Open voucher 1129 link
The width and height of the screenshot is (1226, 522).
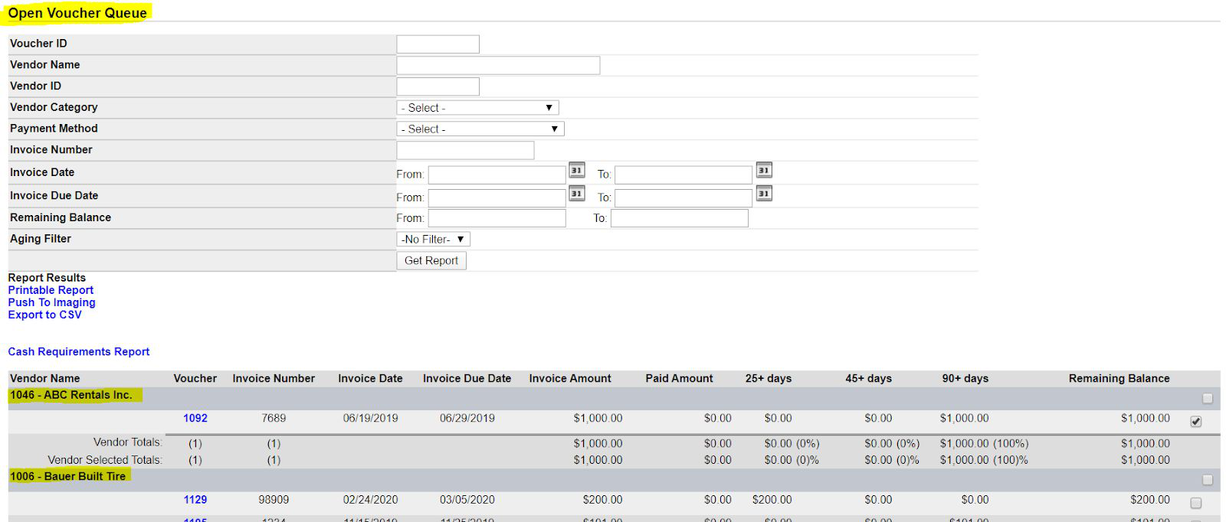[x=195, y=499]
